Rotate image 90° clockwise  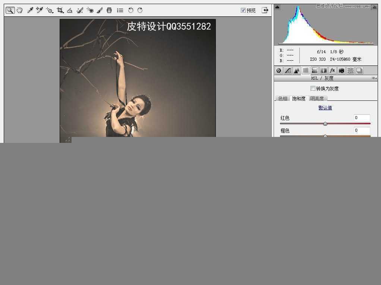pyautogui.click(x=140, y=10)
